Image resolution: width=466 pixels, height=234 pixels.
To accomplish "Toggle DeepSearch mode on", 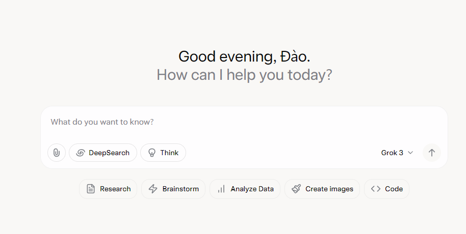I will [x=103, y=153].
